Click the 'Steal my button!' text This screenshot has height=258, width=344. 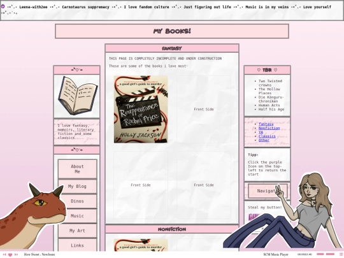(265, 207)
